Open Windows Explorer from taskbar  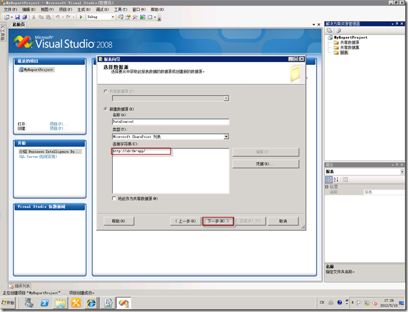point(60,303)
